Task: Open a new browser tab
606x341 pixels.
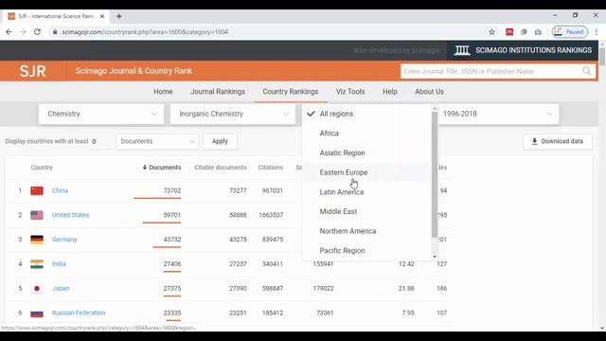Action: pyautogui.click(x=119, y=16)
